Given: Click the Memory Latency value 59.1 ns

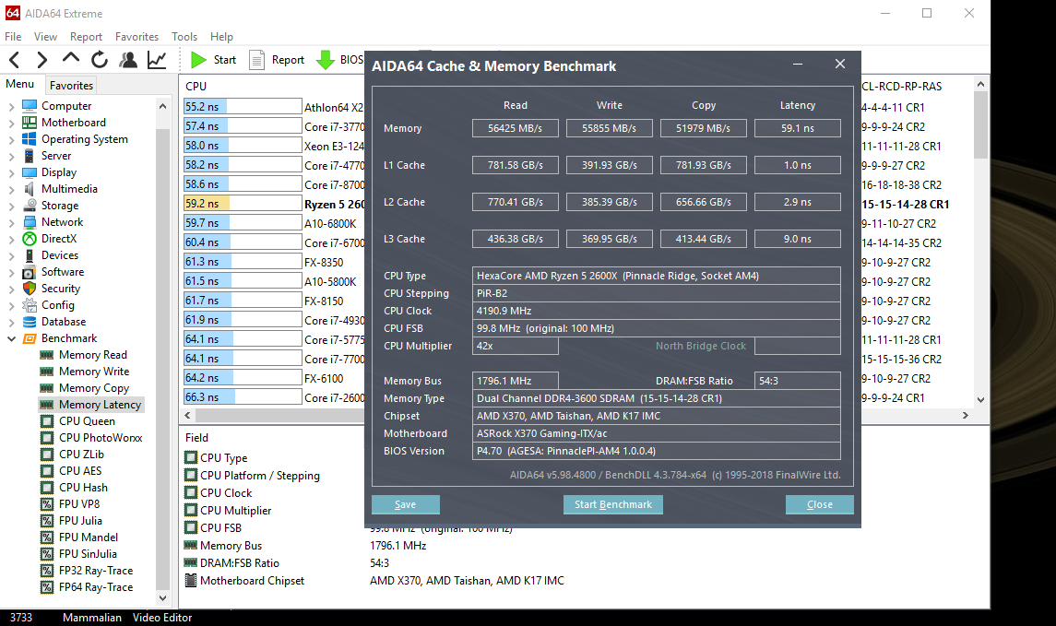Looking at the screenshot, I should pyautogui.click(x=798, y=128).
